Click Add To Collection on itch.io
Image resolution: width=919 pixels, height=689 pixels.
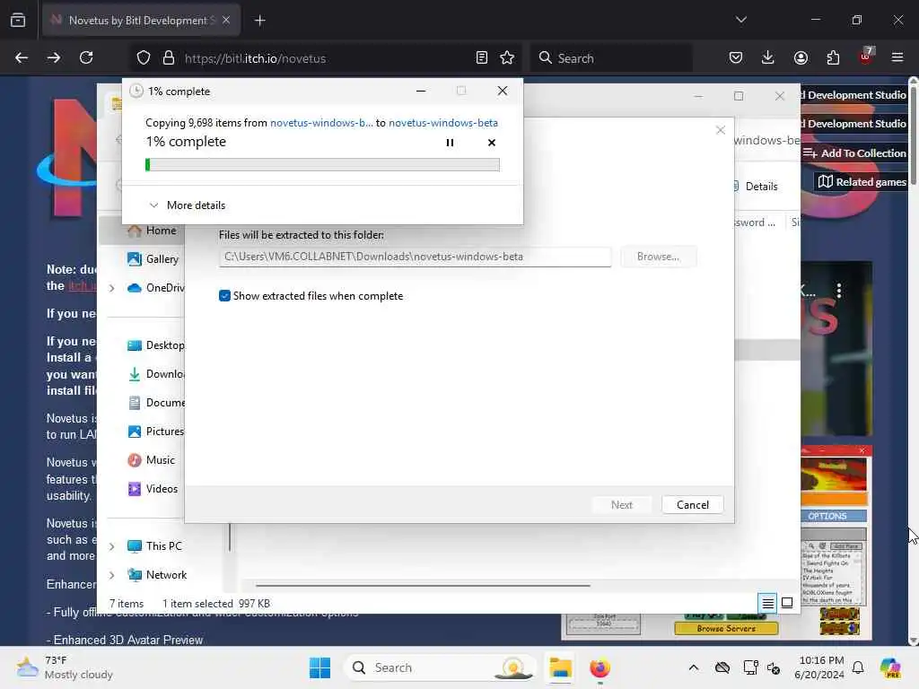pyautogui.click(x=854, y=153)
